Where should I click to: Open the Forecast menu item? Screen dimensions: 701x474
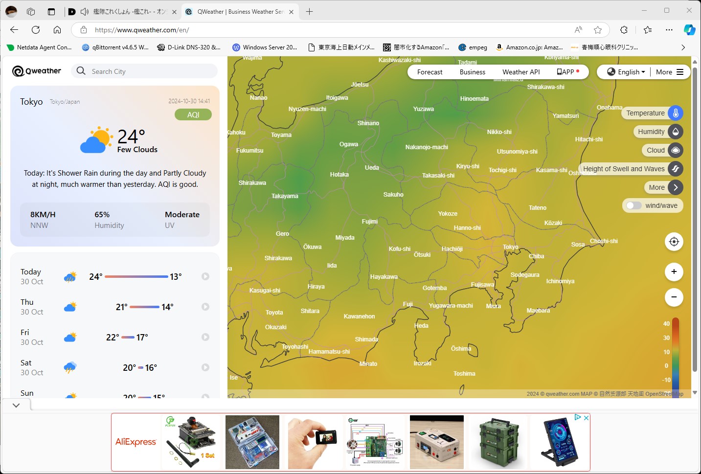pos(430,72)
